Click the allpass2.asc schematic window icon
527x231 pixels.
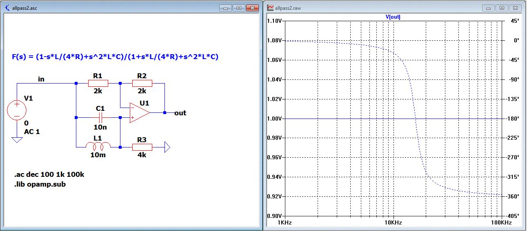8,8
